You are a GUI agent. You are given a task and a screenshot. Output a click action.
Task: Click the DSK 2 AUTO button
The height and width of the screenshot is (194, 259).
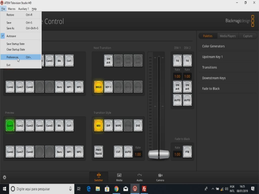pos(187,100)
